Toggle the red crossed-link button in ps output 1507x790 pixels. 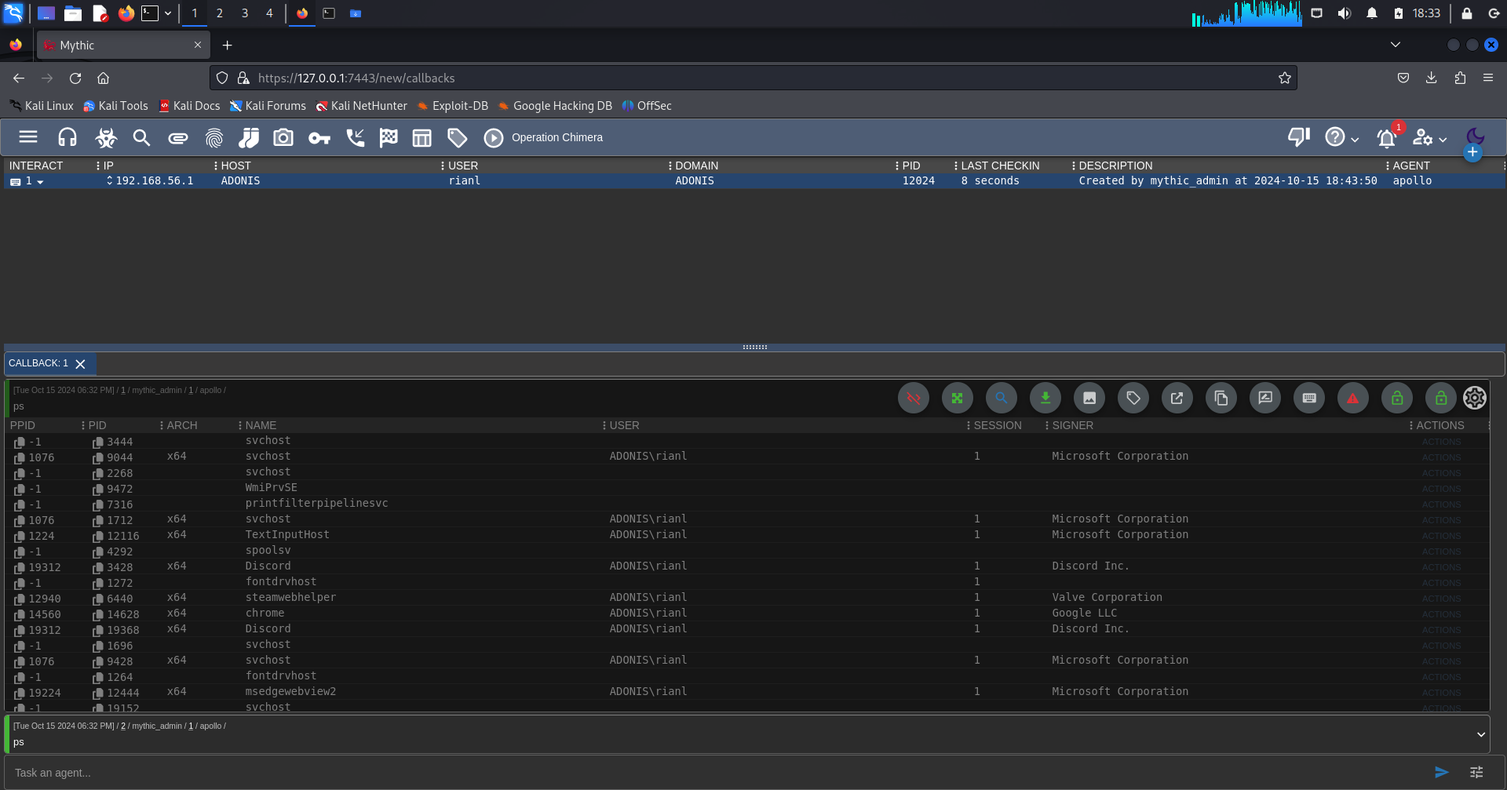(x=913, y=399)
